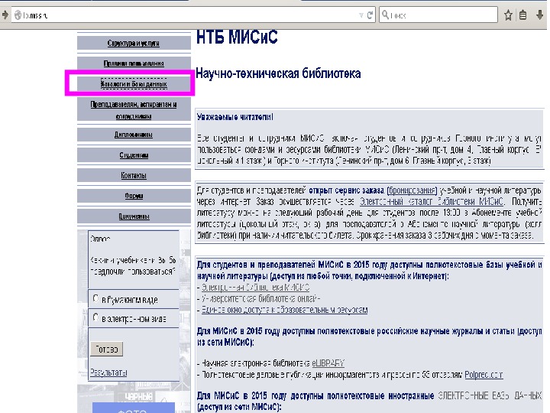
Task: Click the forward navigation arrow in browser
Action: point(5,15)
